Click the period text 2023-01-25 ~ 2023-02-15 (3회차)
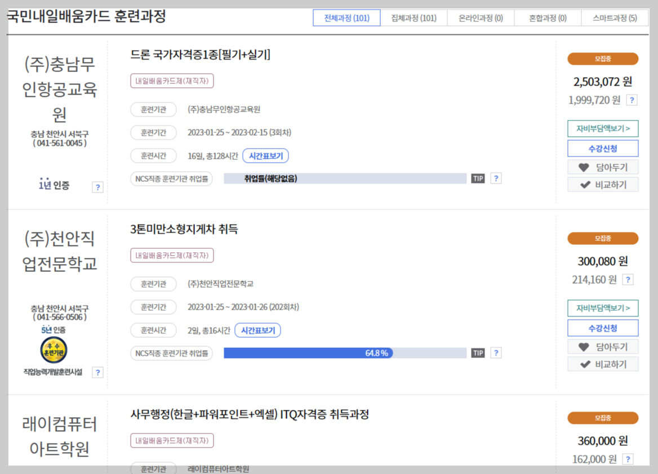Screen dimensions: 658x474 tap(239, 132)
